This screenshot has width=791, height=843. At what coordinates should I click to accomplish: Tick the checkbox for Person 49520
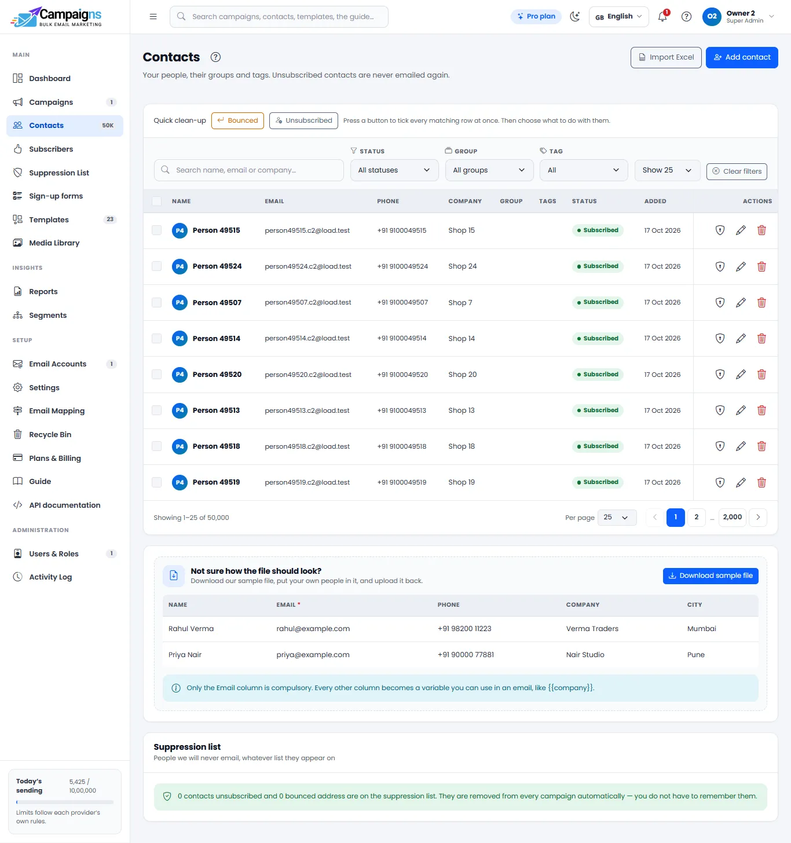pyautogui.click(x=156, y=375)
